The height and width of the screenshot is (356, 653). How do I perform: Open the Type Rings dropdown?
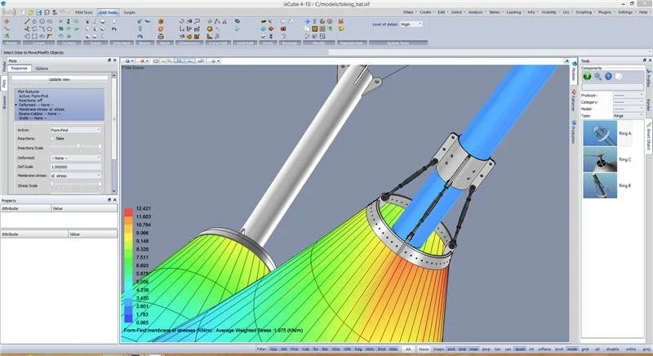coord(629,116)
